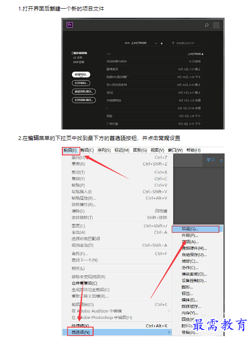Select the 同步设置 sidebar entry

click(79, 62)
